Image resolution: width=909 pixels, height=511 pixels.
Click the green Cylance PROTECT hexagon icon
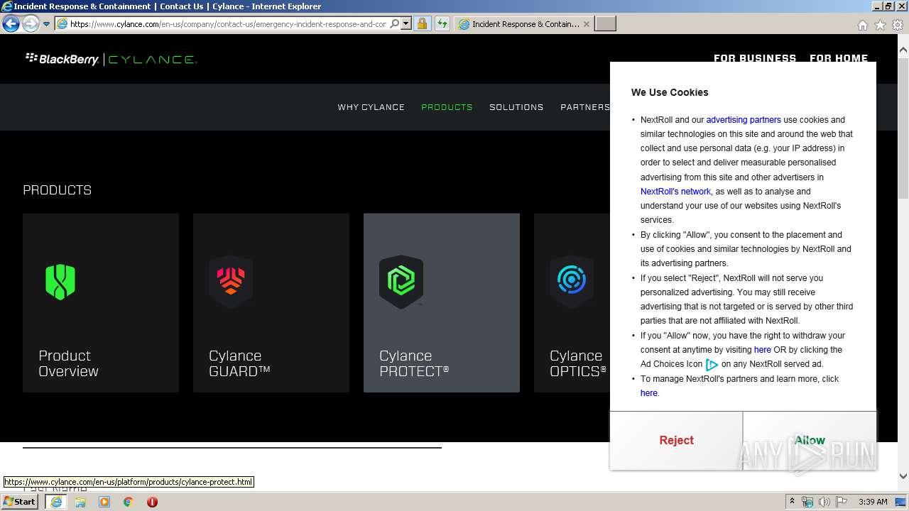(x=401, y=282)
